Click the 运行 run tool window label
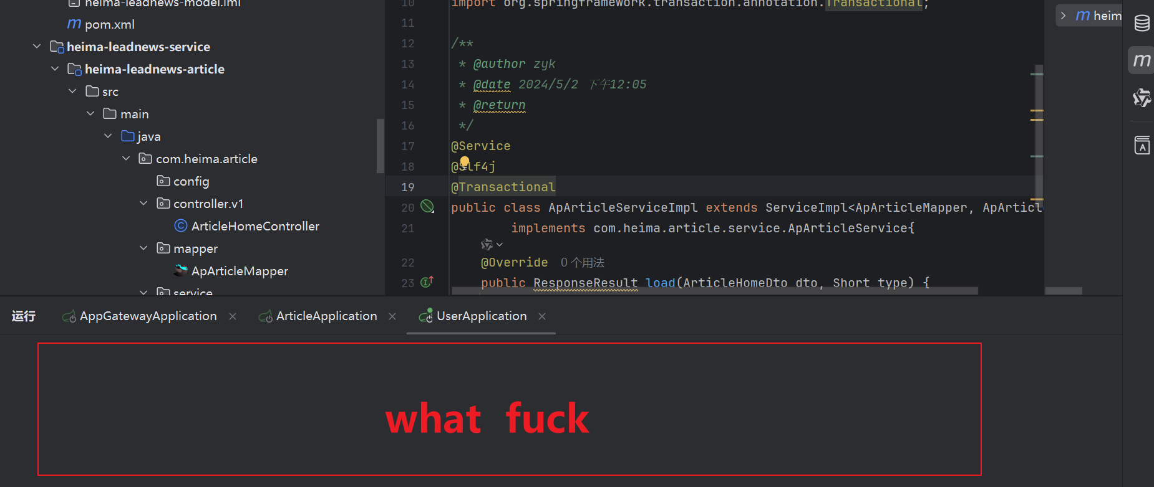 pos(24,316)
